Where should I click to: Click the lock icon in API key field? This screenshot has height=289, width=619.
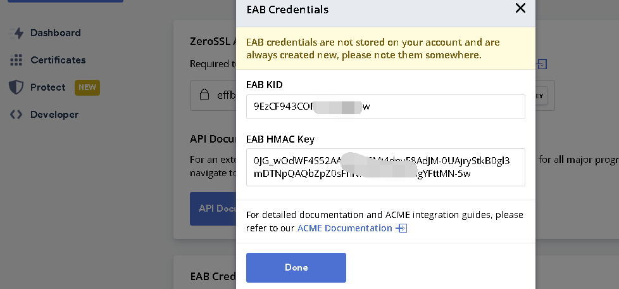pyautogui.click(x=204, y=95)
